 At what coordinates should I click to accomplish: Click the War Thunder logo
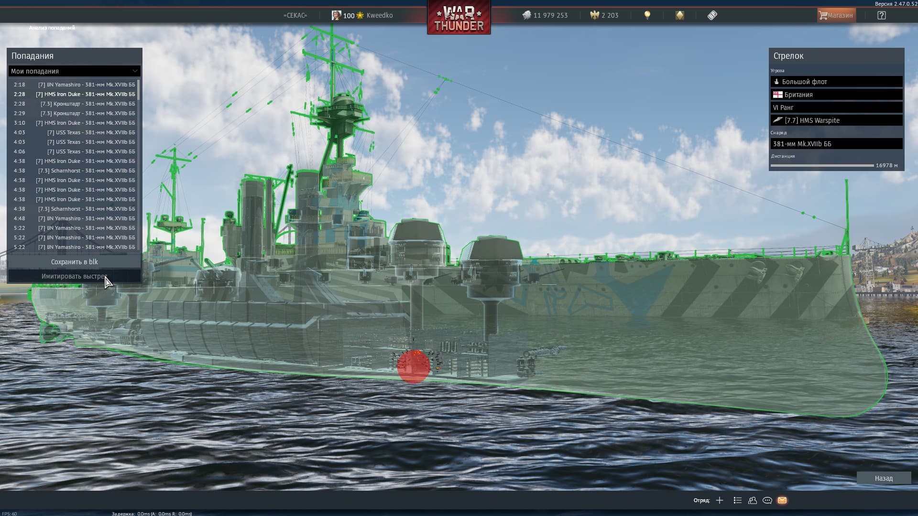(x=459, y=18)
